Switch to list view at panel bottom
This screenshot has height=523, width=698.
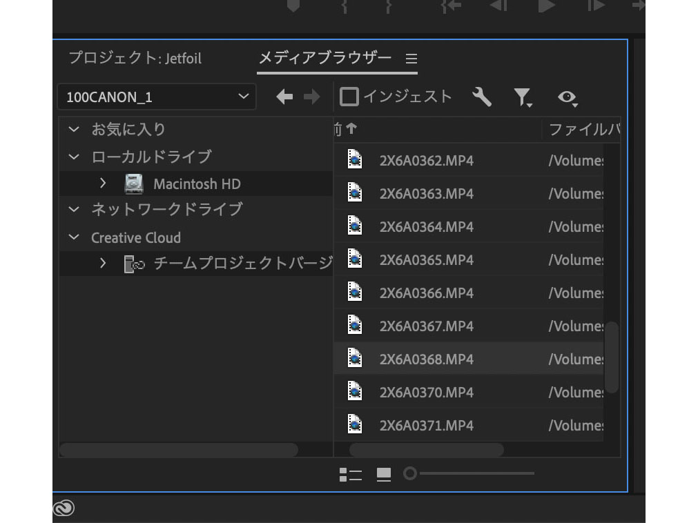coord(351,473)
